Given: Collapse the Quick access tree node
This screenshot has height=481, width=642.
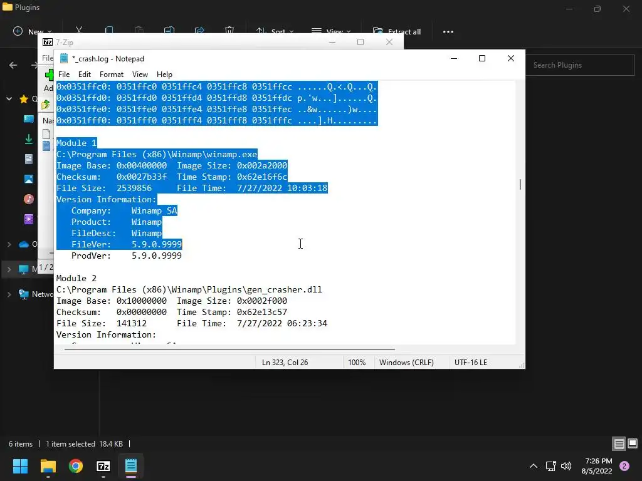Looking at the screenshot, I should [9, 98].
